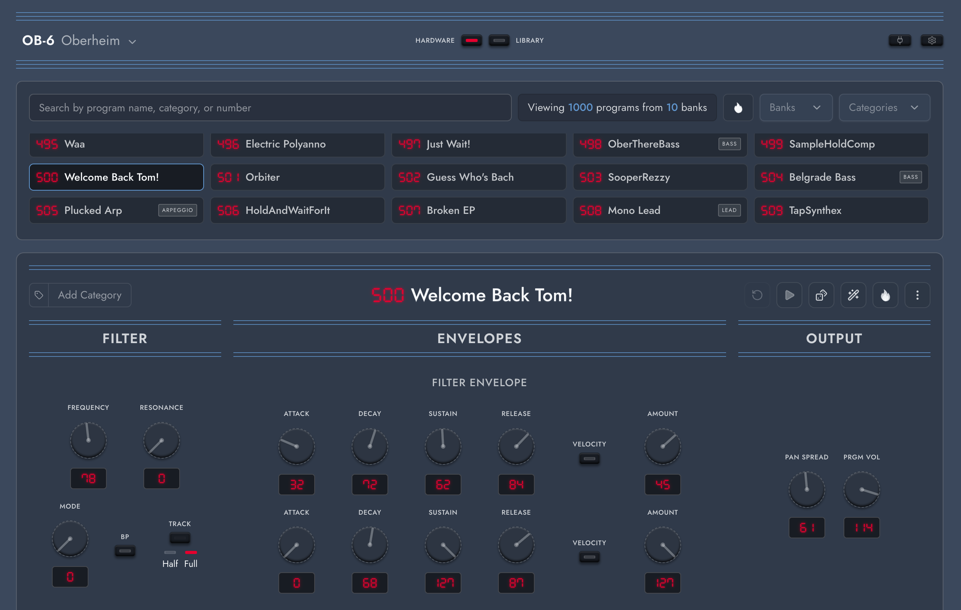Toggle the BP filter button
The width and height of the screenshot is (961, 610).
coord(125,551)
